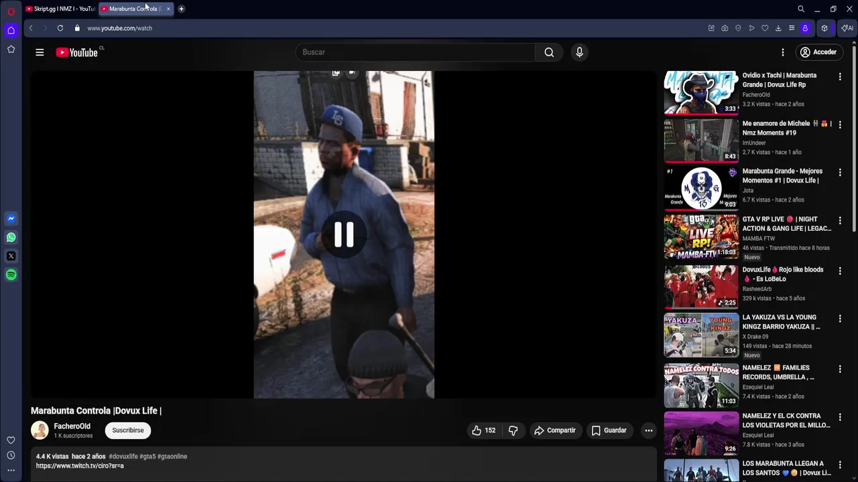Viewport: 858px width, 482px height.
Task: Open Facebook Messenger in sidebar
Action: coord(11,218)
